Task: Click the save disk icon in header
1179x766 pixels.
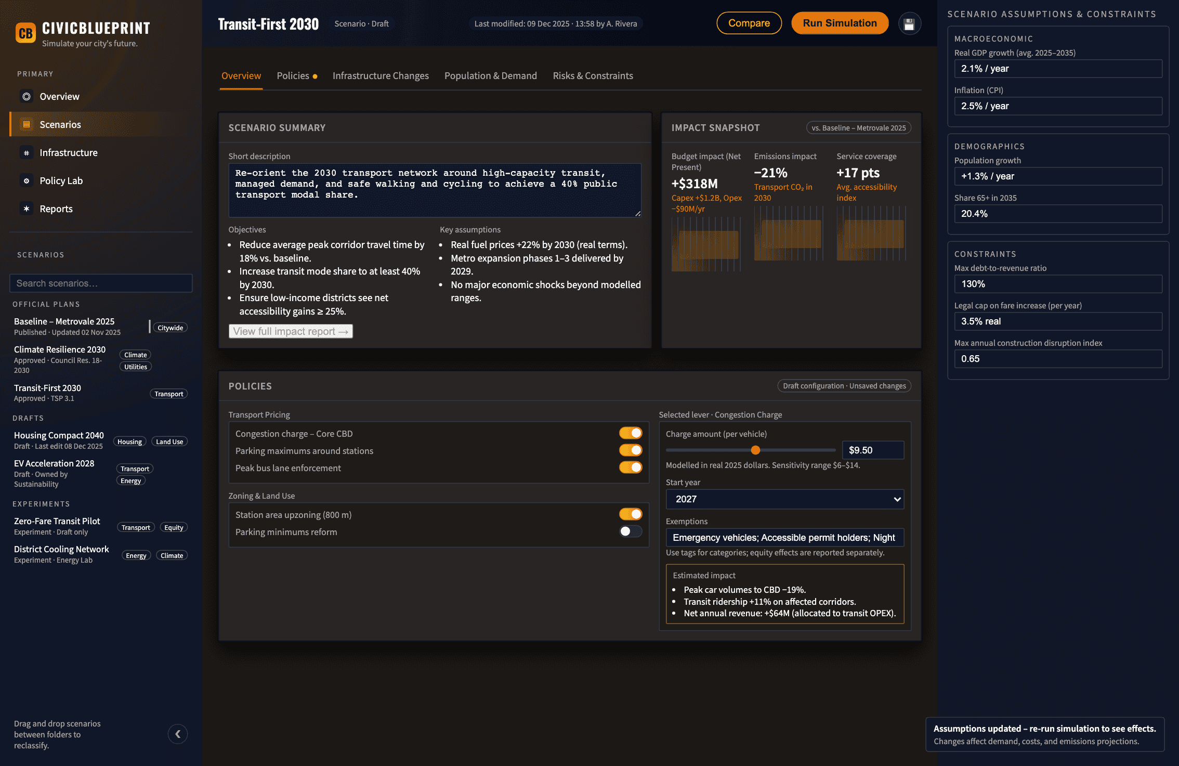Action: tap(909, 24)
